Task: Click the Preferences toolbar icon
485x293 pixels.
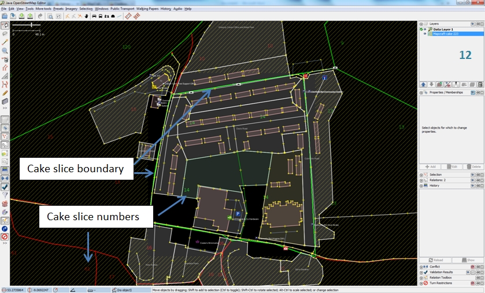Action: [x=58, y=16]
